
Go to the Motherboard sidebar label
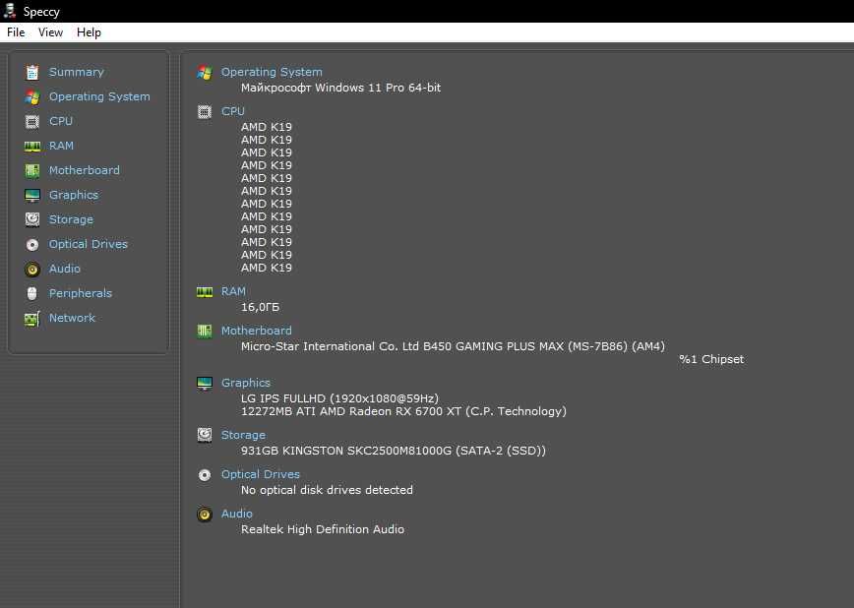click(x=85, y=170)
